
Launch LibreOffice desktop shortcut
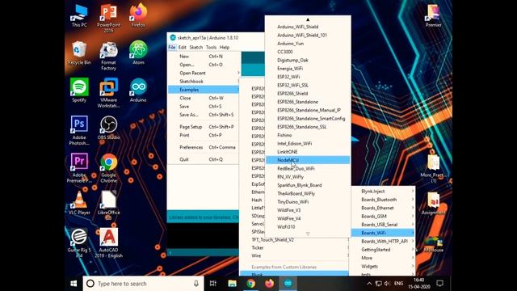[x=108, y=205]
